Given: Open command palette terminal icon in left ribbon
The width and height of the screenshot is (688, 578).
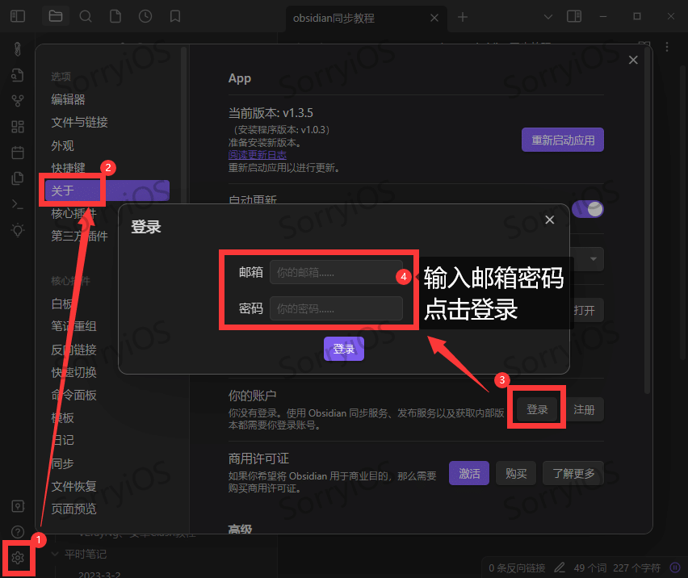Looking at the screenshot, I should tap(18, 203).
